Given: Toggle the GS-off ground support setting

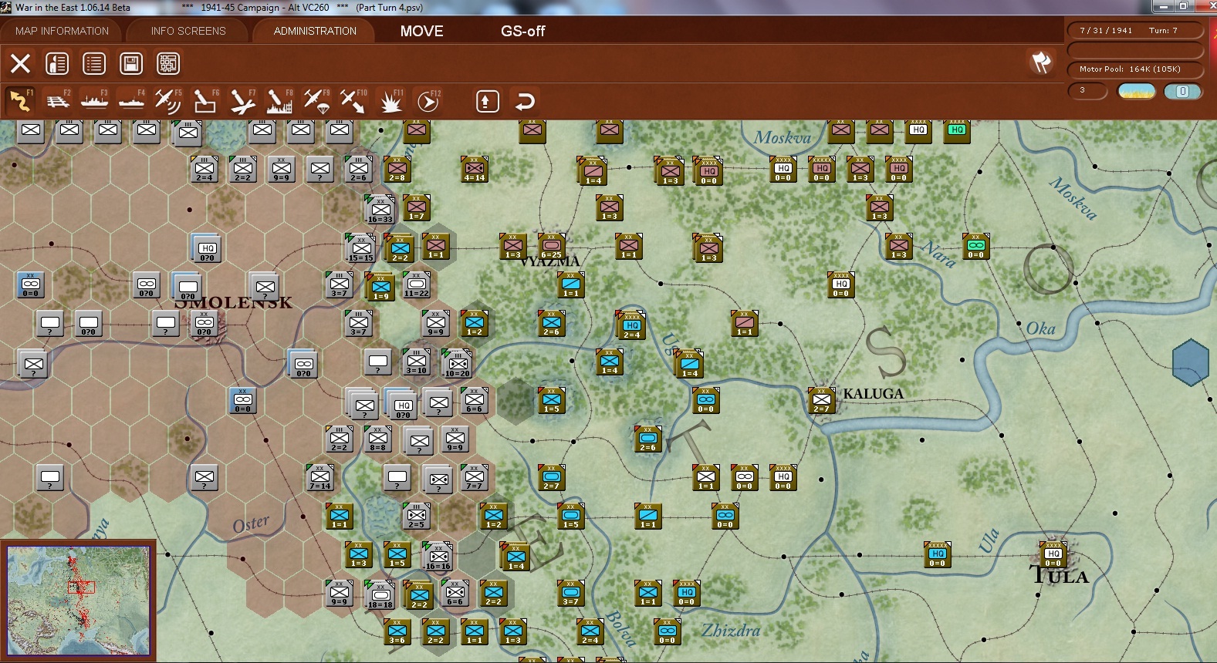Looking at the screenshot, I should [x=523, y=31].
